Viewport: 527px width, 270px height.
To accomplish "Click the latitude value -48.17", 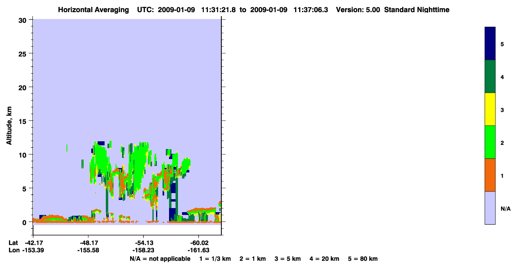I will [88, 243].
